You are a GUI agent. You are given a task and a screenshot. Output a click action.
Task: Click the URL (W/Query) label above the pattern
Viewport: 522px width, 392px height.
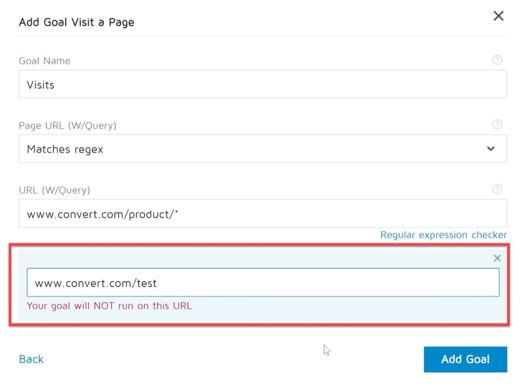[x=54, y=190]
